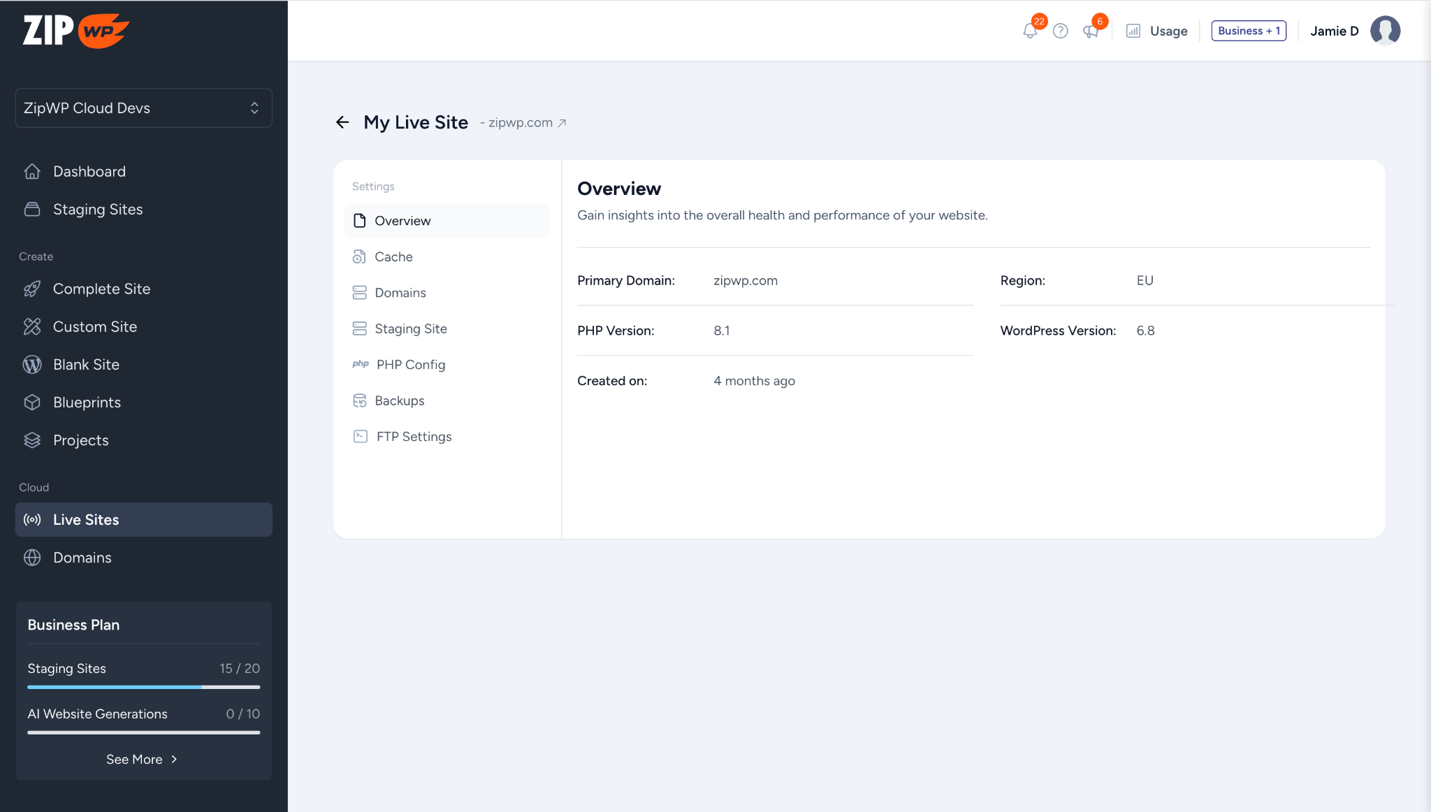Click the Staging Sites usage progress bar
Screen dimensions: 1431x812
coord(143,687)
